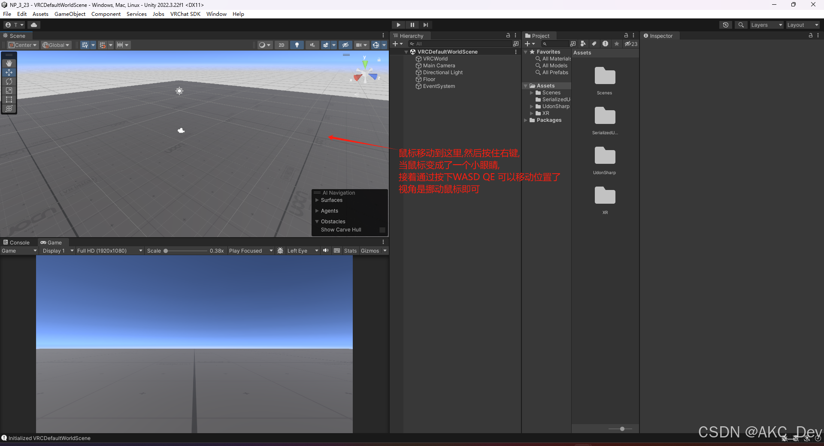Open frame debugger bug icon in Game view

click(x=280, y=251)
